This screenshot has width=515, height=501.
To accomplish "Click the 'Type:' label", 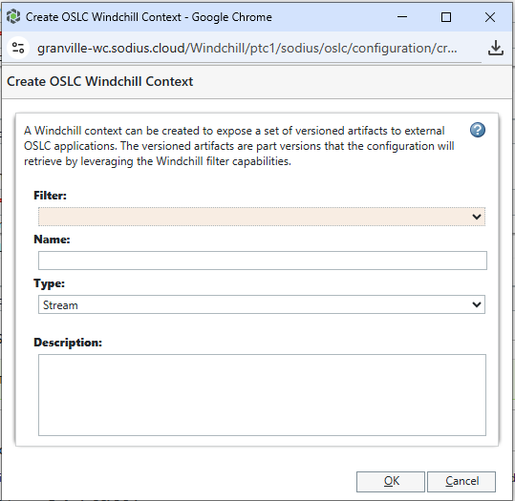I will (50, 283).
